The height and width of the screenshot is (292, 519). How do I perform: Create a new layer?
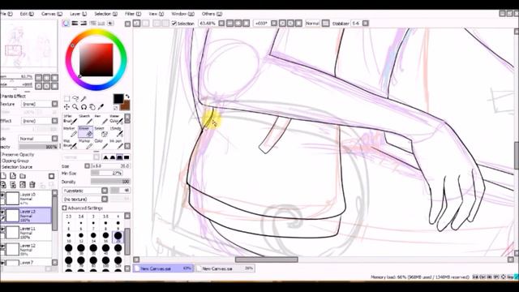(x=4, y=176)
